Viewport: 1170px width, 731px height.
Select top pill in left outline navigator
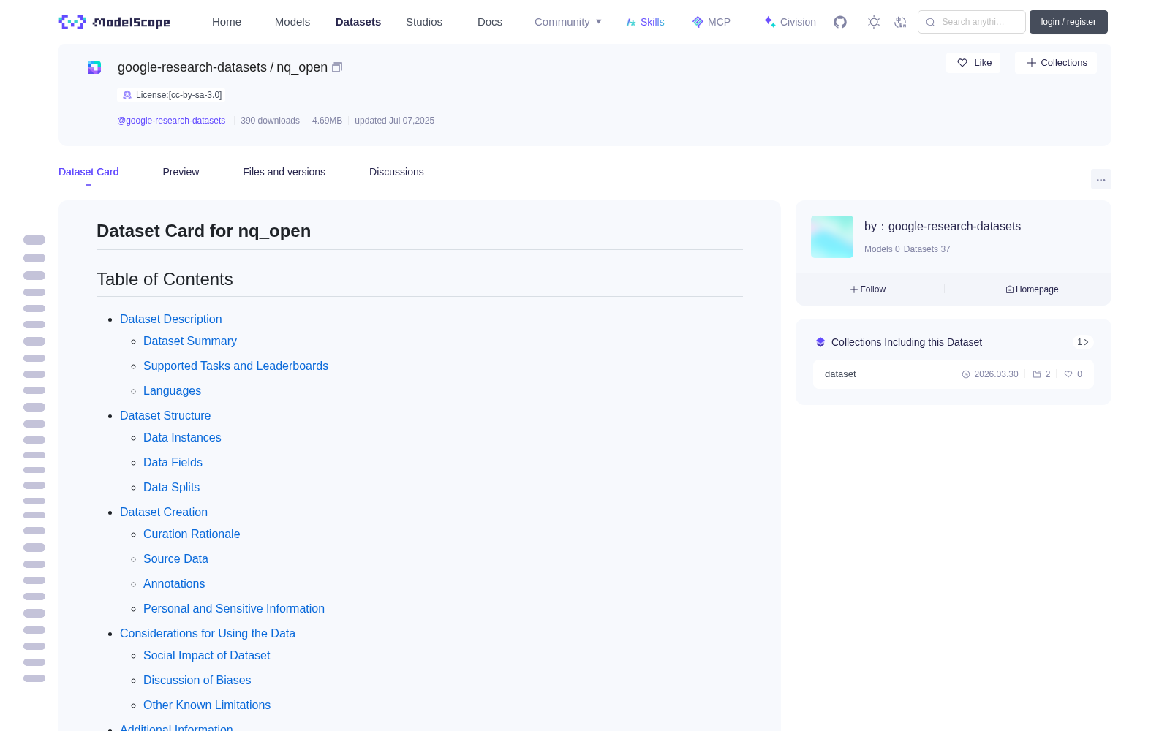pos(34,240)
